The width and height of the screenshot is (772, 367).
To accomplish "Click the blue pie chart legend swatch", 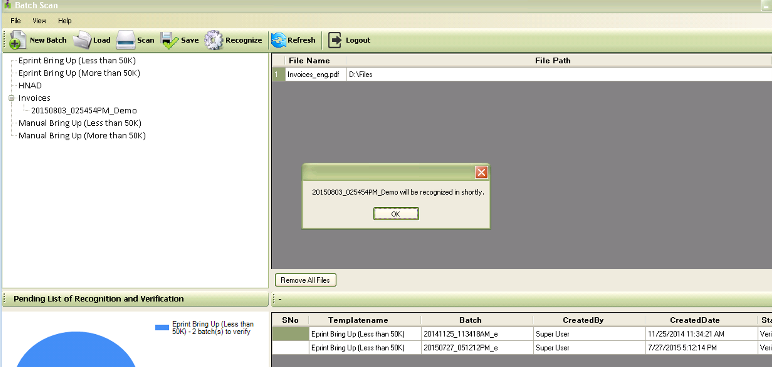I will pyautogui.click(x=162, y=328).
